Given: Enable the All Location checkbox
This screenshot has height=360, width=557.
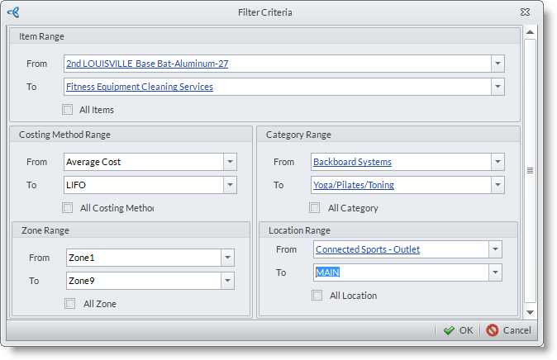Looking at the screenshot, I should tap(317, 295).
